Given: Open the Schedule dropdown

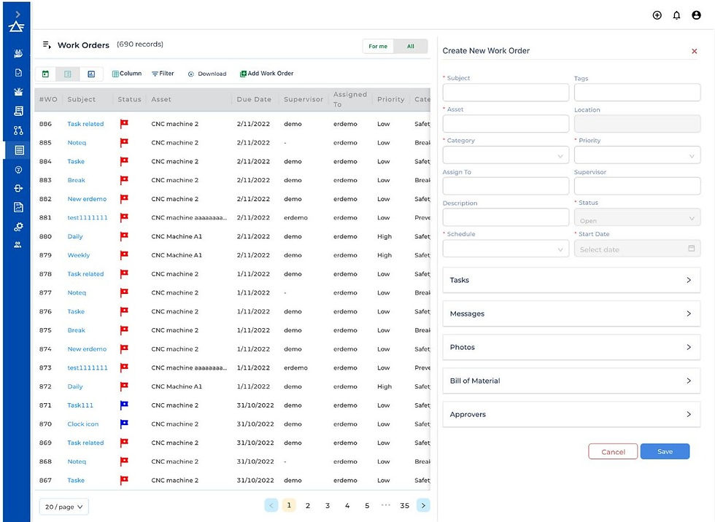Looking at the screenshot, I should [506, 249].
